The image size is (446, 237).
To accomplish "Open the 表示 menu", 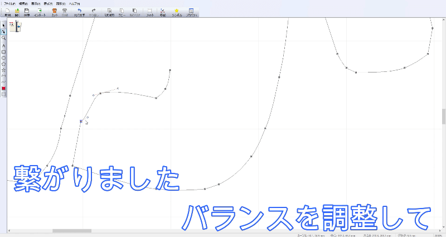I will point(36,4).
